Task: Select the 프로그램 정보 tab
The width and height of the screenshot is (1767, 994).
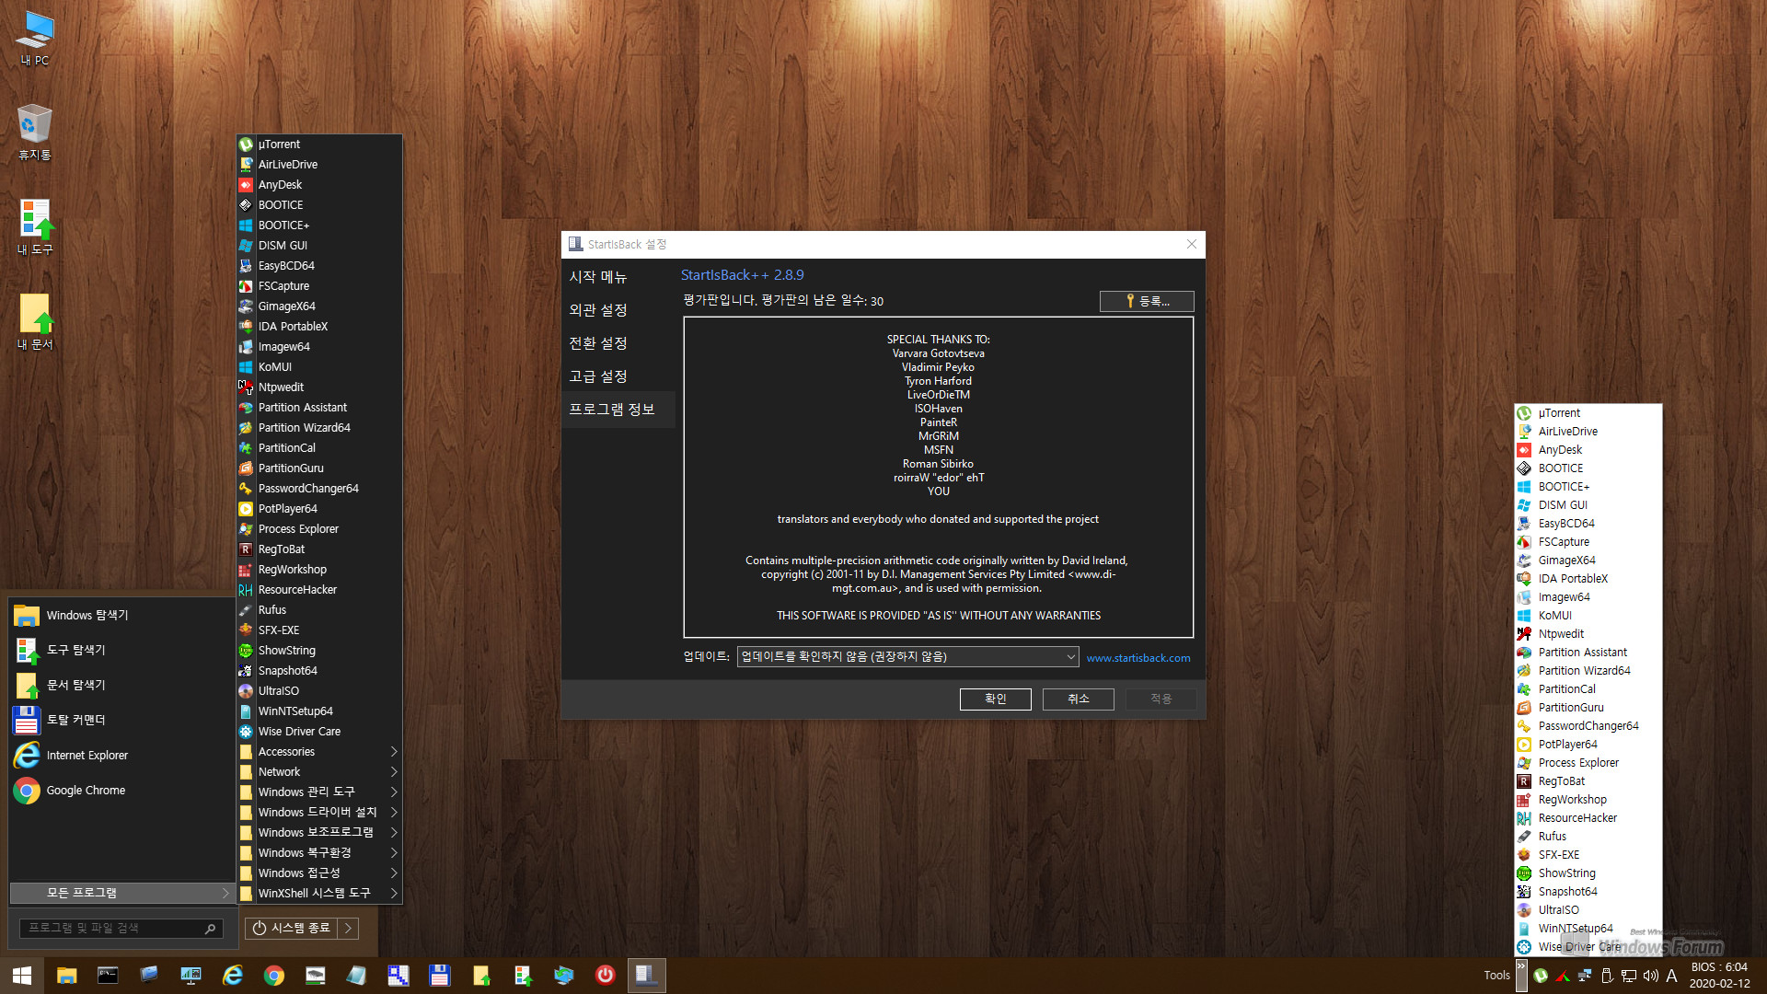Action: (618, 410)
